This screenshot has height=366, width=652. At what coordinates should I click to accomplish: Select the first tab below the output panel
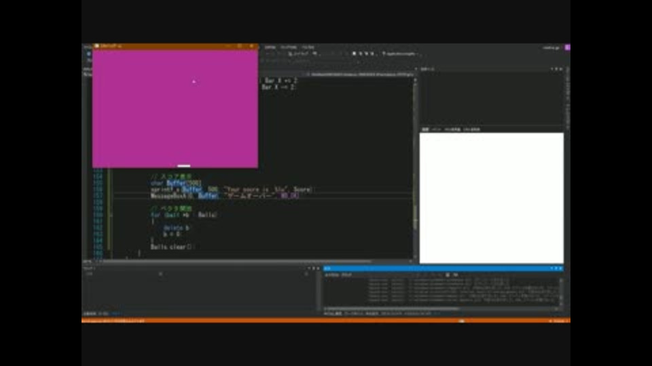point(333,314)
